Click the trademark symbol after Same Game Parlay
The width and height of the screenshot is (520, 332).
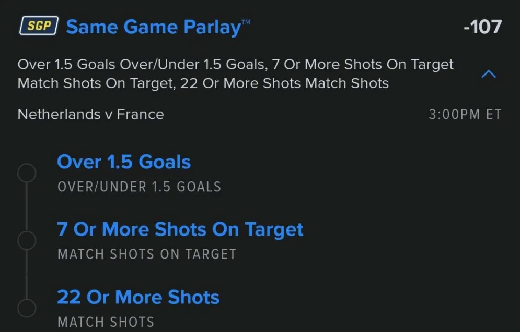(246, 22)
